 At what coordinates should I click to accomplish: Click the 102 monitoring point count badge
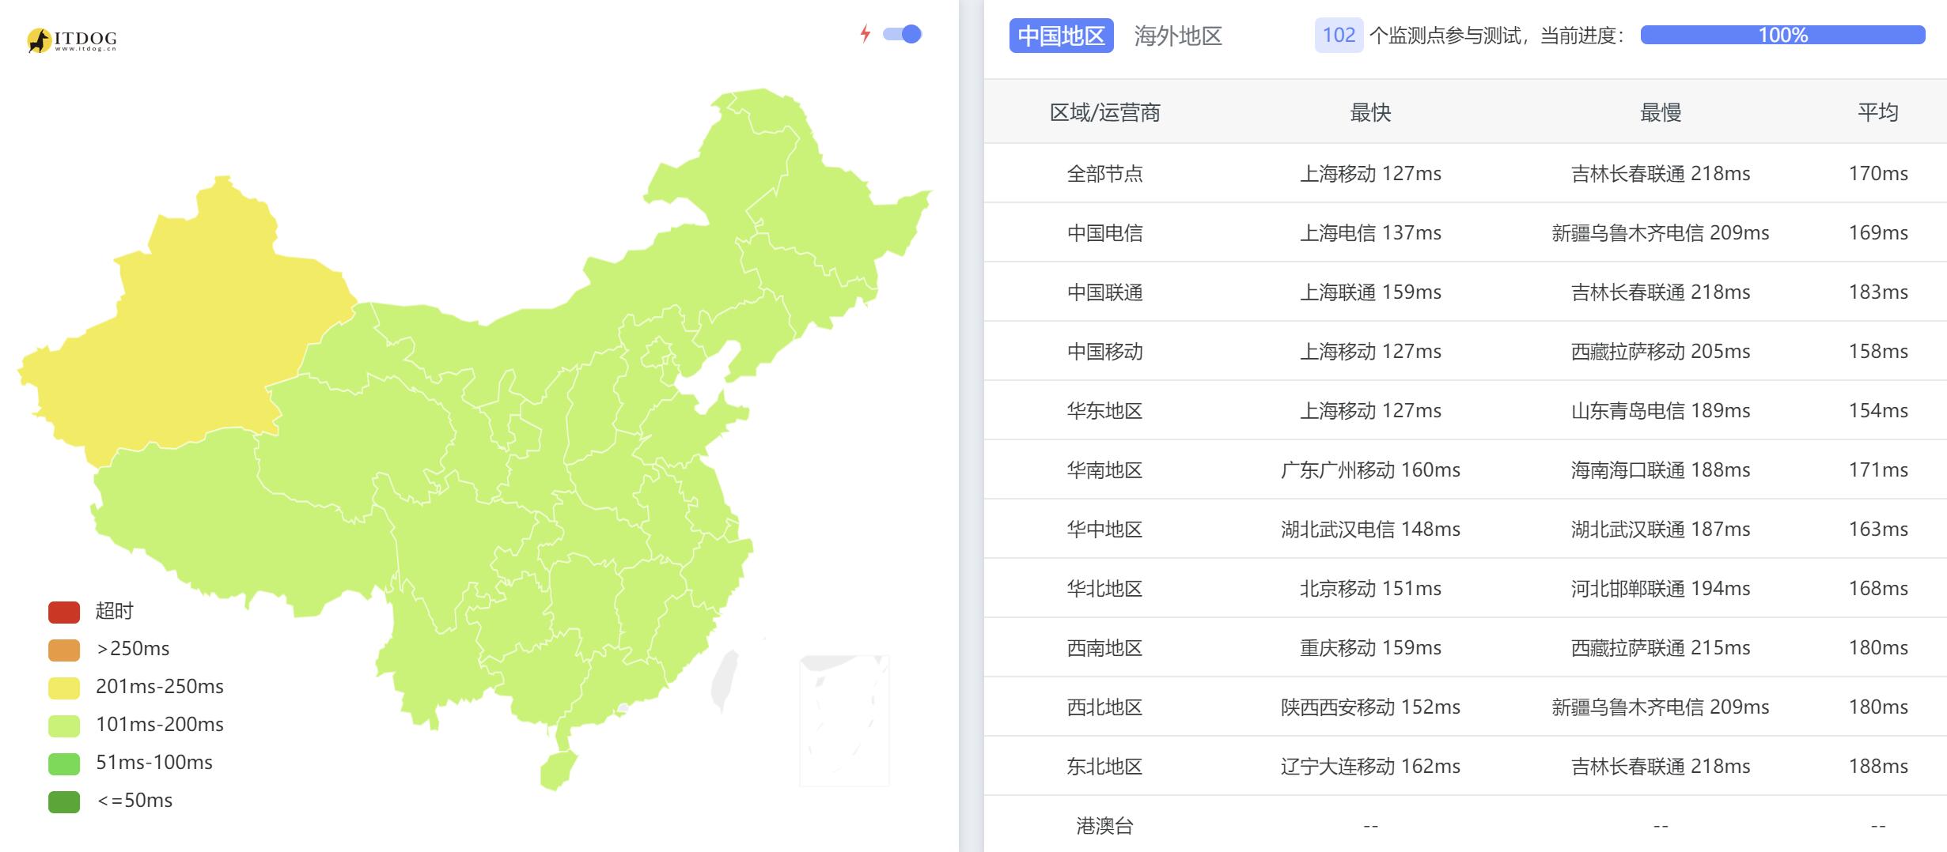(1339, 36)
